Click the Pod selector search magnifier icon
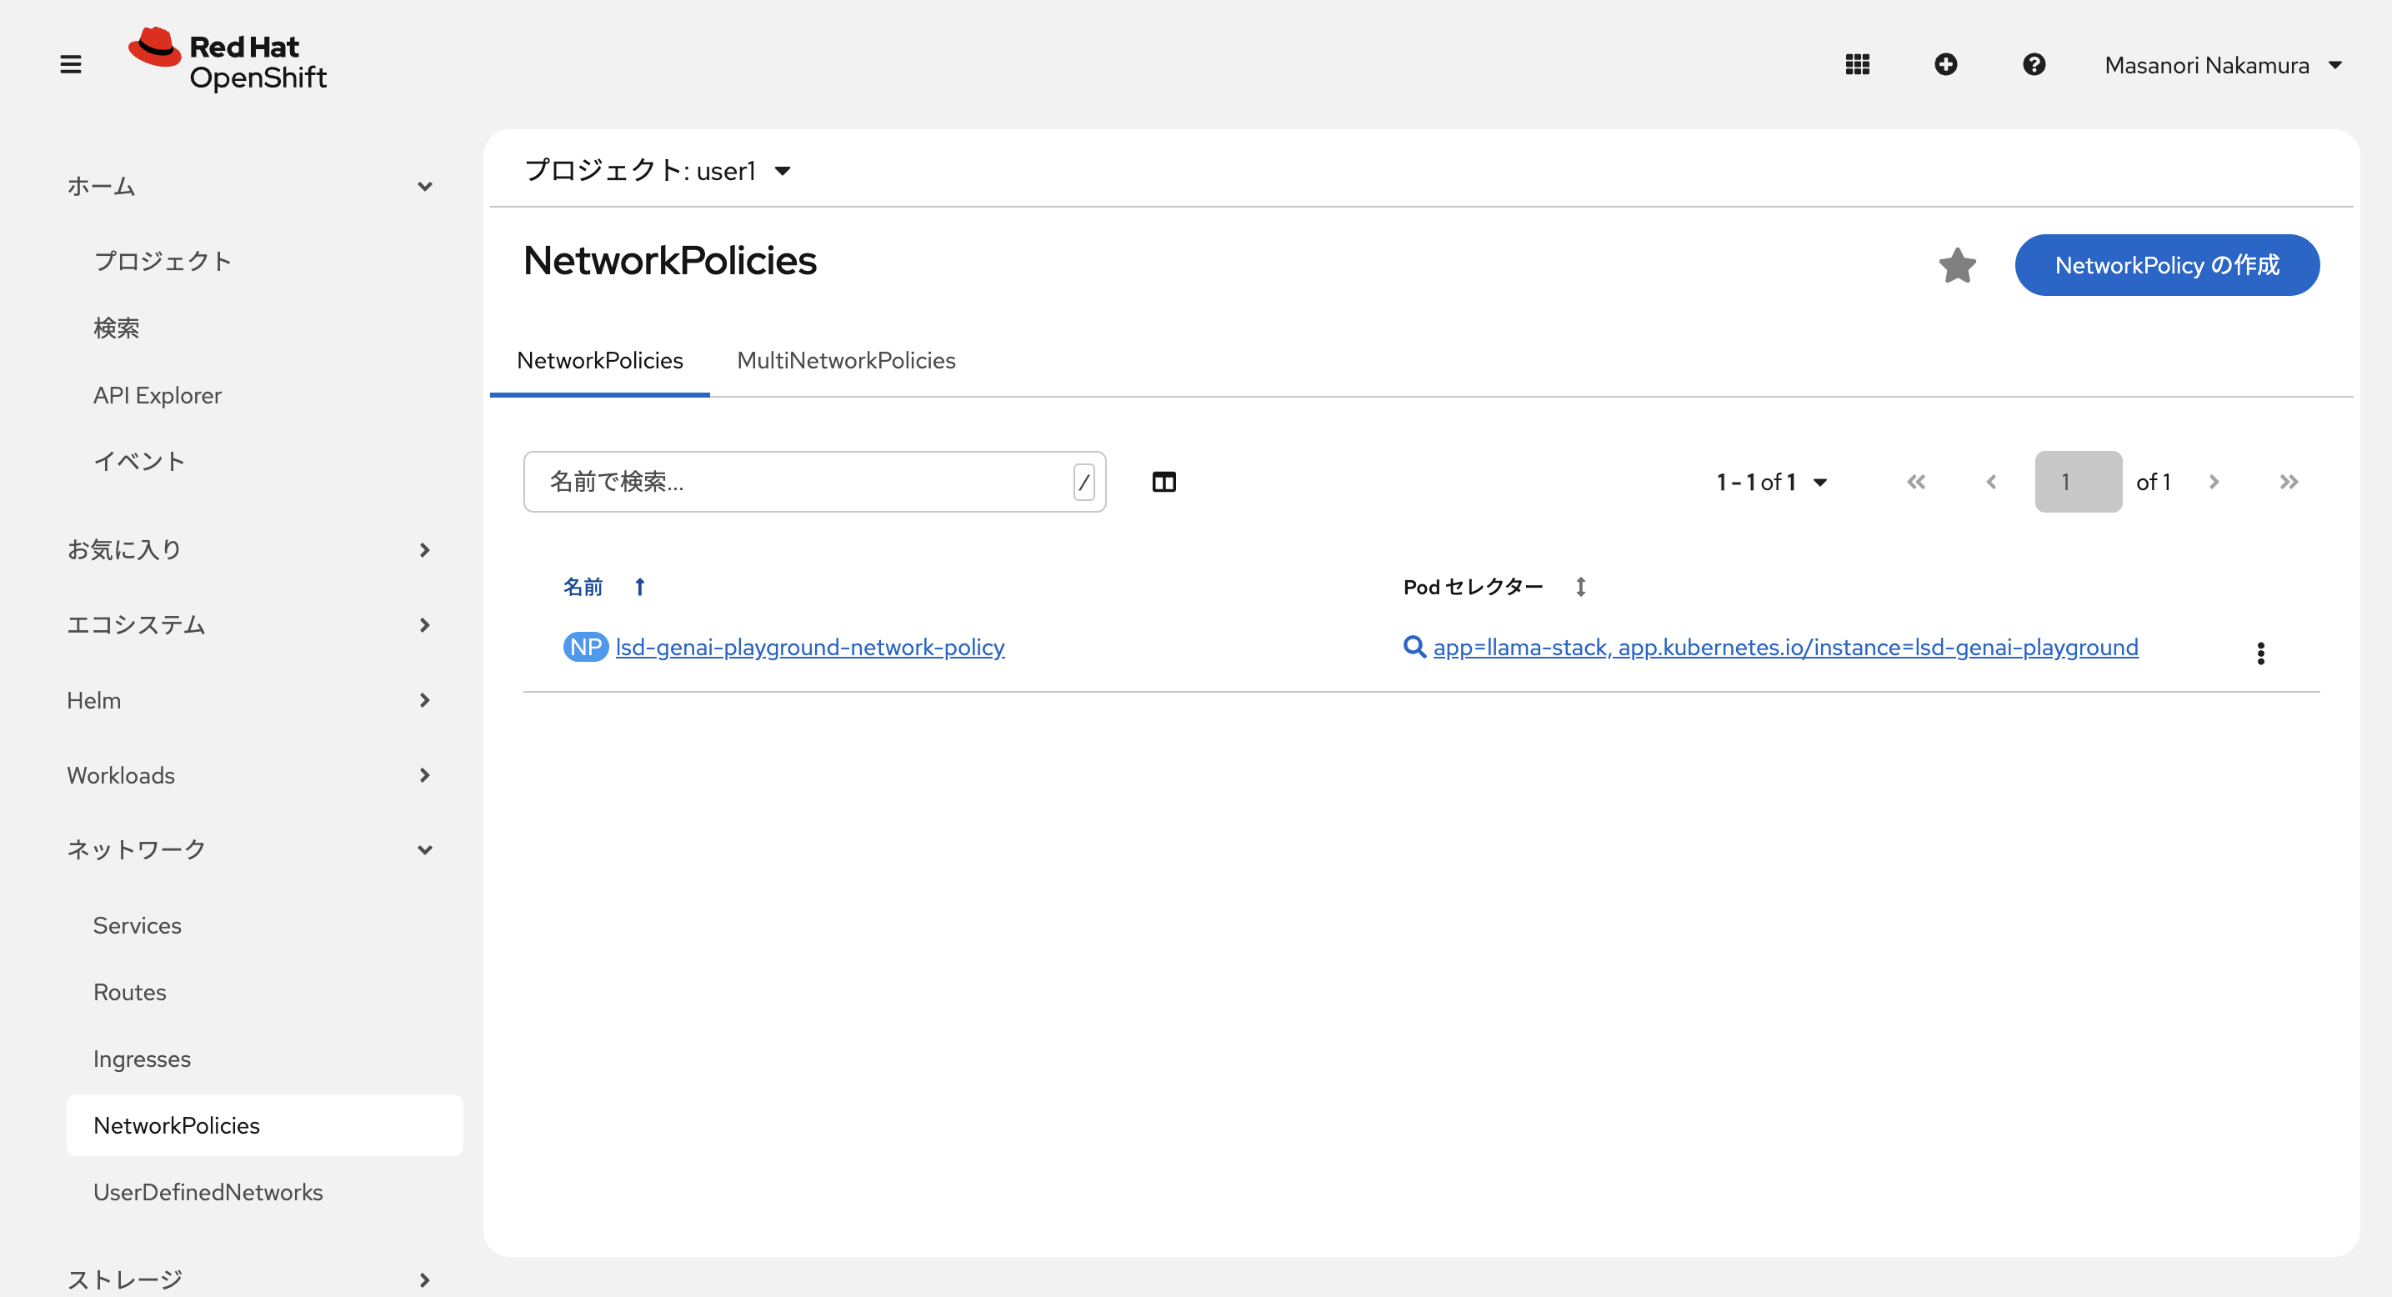Image resolution: width=2392 pixels, height=1297 pixels. (x=1414, y=646)
